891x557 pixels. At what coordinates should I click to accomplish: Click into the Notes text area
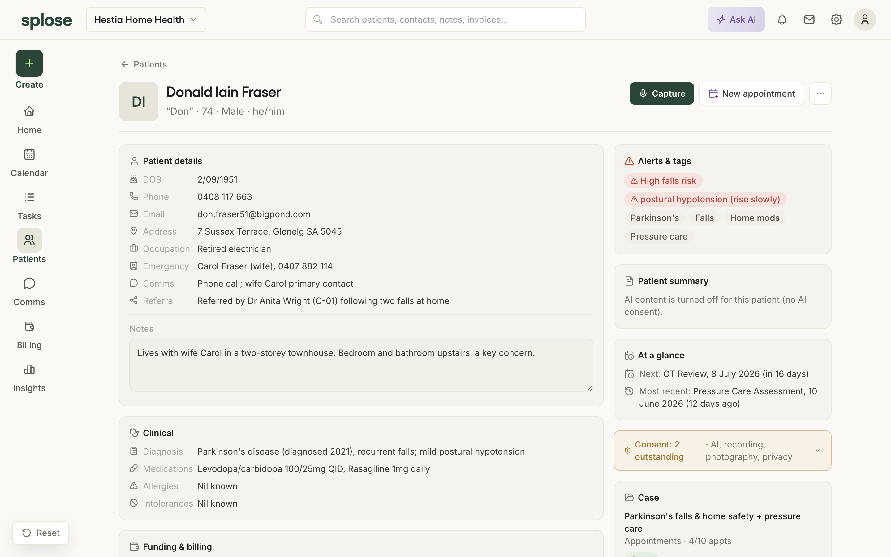tap(361, 365)
